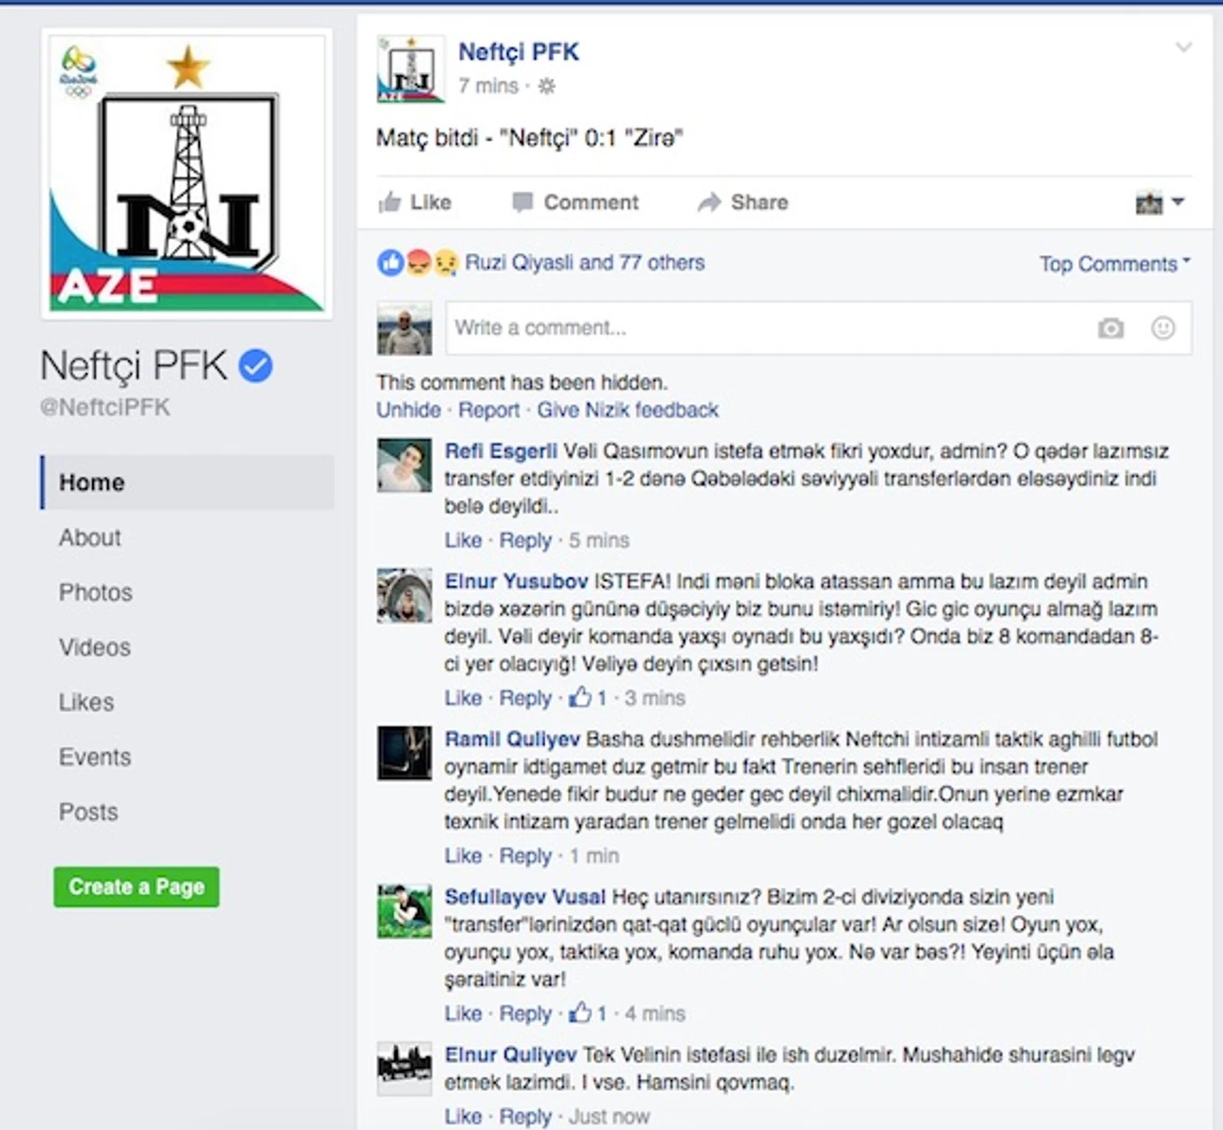Viewport: 1223px width, 1130px height.
Task: Open the post options chevron at top right
Action: pos(1183,47)
